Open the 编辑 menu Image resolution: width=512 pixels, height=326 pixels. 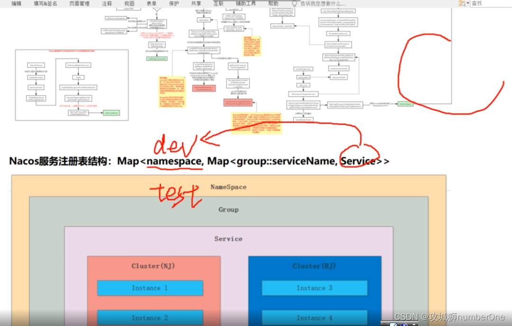16,4
